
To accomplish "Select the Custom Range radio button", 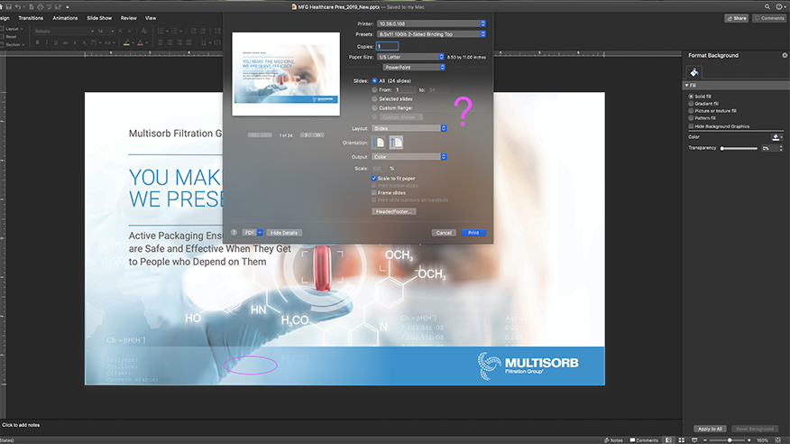I will tap(374, 108).
